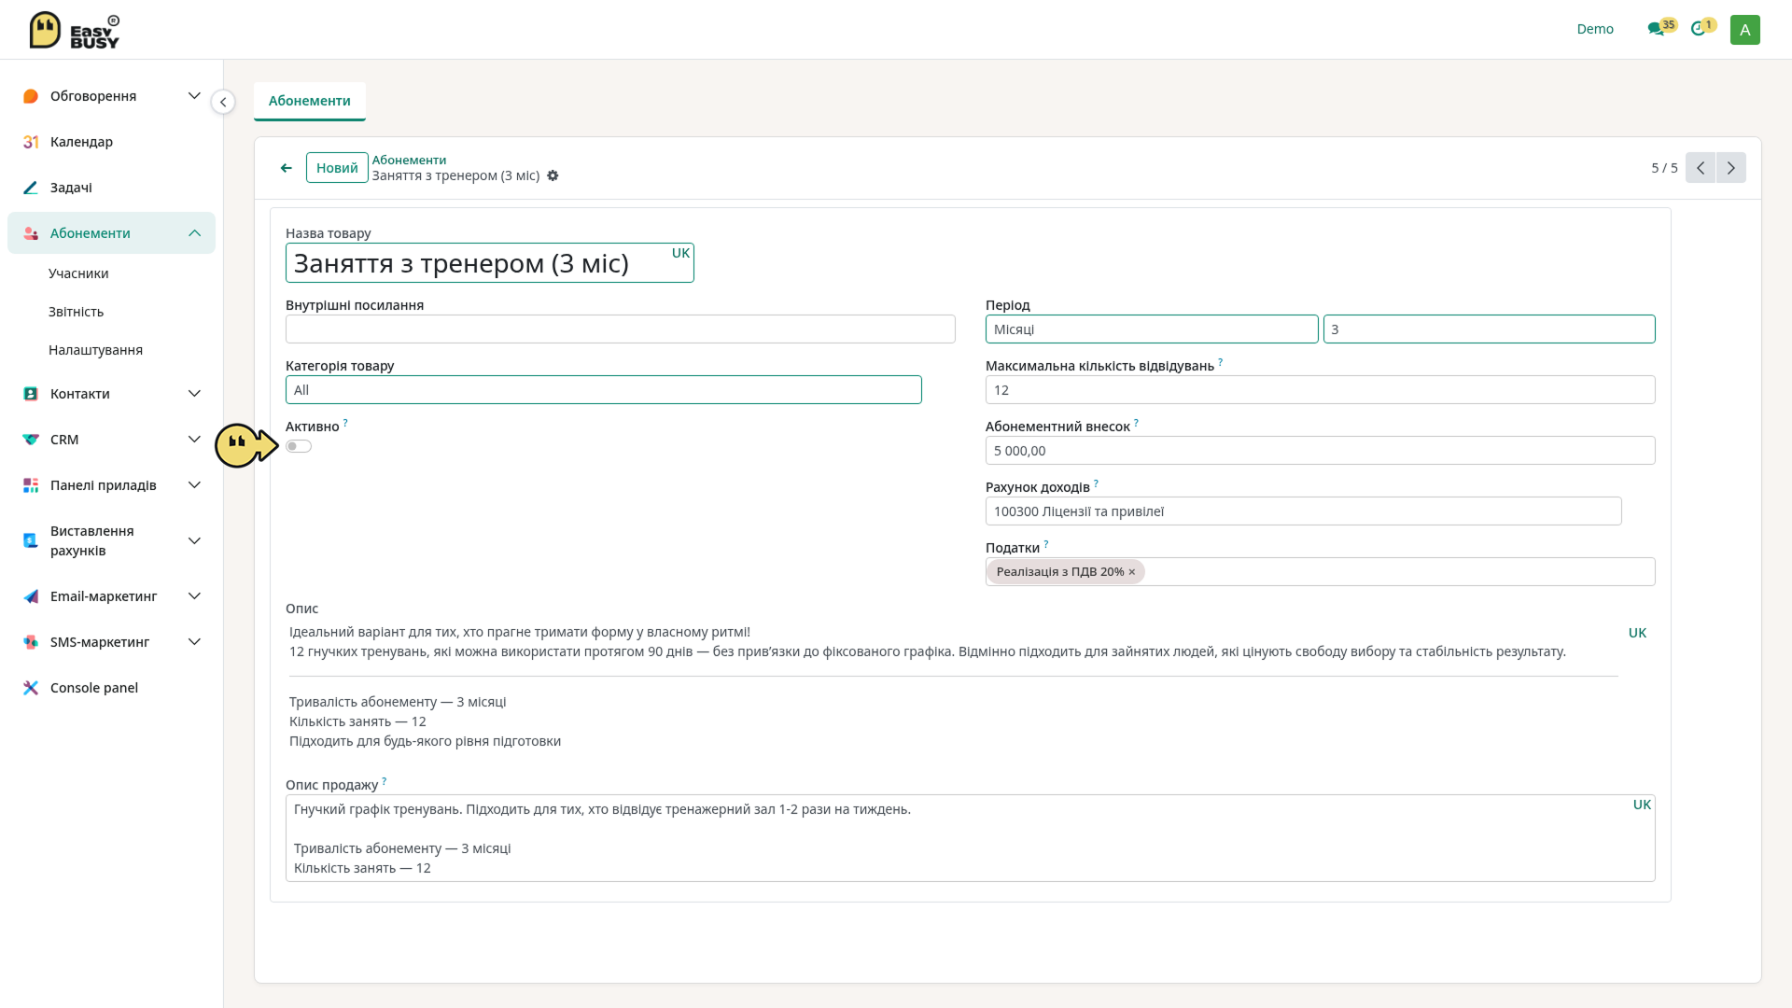Show help tooltip for Податки
The width and height of the screenshot is (1792, 1008).
(x=1045, y=544)
